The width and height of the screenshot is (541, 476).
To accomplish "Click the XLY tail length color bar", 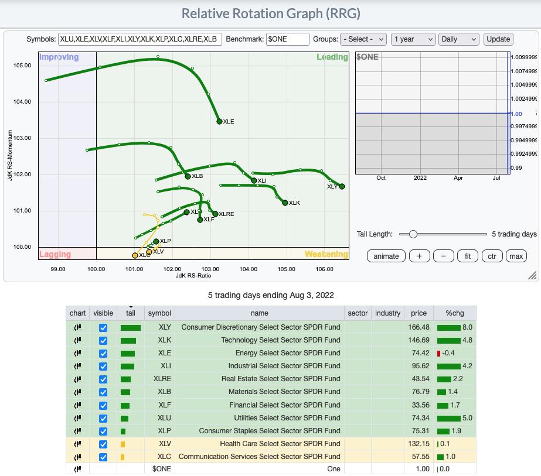I will click(131, 328).
